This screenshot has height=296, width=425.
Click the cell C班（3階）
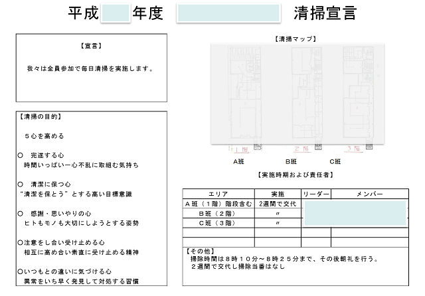(x=218, y=223)
